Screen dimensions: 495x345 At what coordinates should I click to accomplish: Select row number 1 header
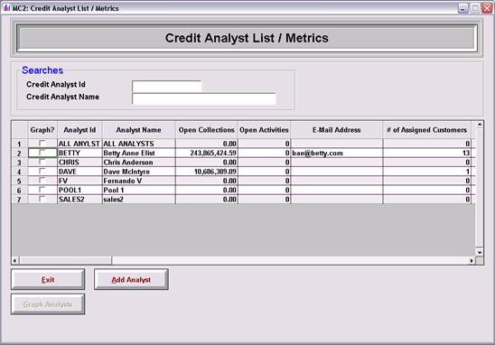[20, 144]
